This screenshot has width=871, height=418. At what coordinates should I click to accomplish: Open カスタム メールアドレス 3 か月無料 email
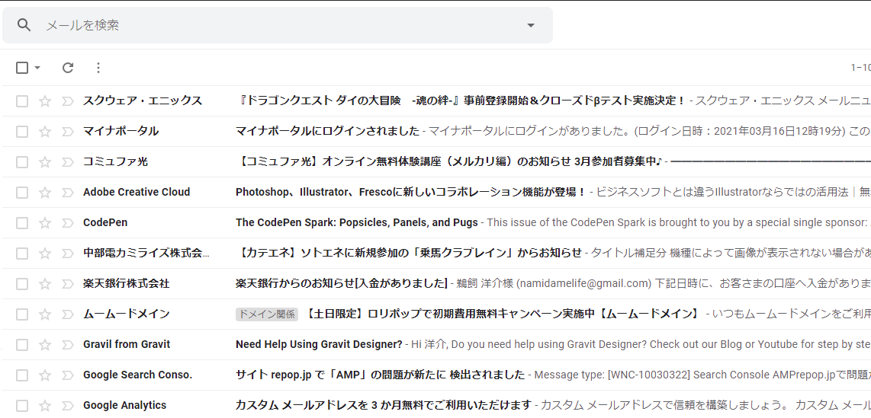384,406
